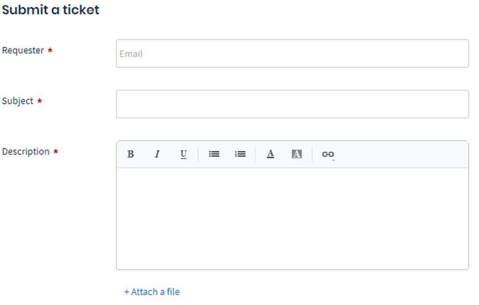Click into the Subject text field
Image resolution: width=479 pixels, height=305 pixels.
pos(292,104)
